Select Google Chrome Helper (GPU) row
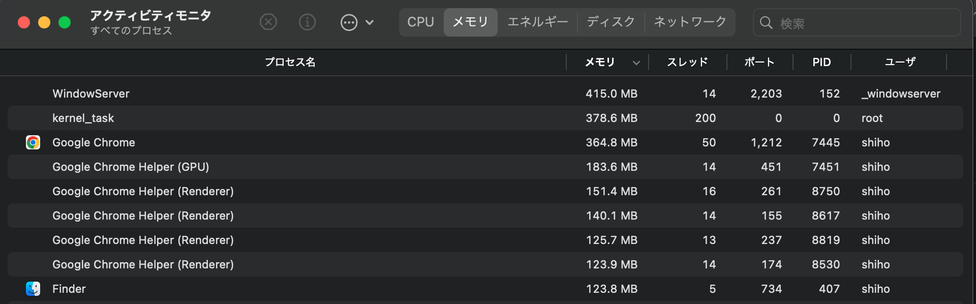This screenshot has width=976, height=304. (x=305, y=167)
